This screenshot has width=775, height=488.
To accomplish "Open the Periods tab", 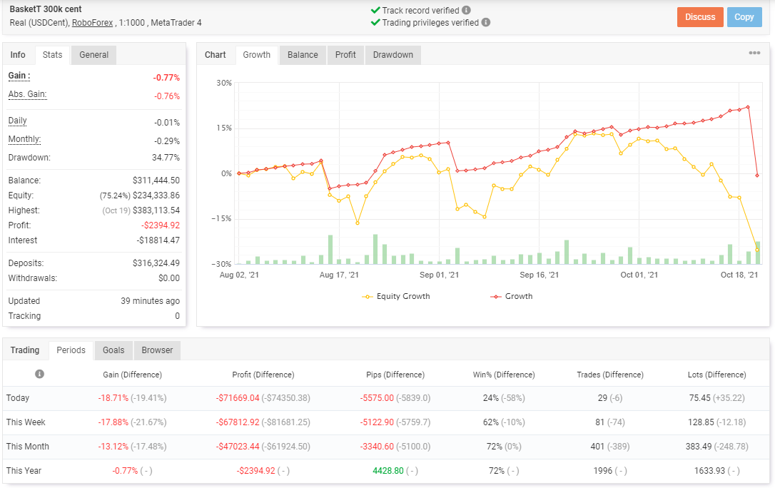I will click(x=71, y=350).
